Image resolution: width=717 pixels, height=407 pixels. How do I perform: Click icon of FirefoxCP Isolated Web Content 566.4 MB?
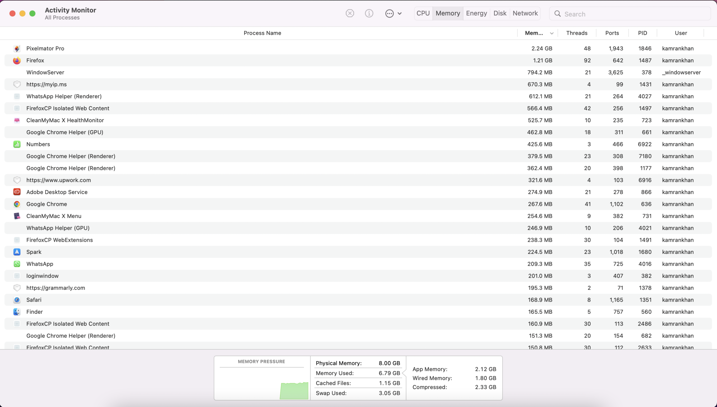click(x=17, y=108)
